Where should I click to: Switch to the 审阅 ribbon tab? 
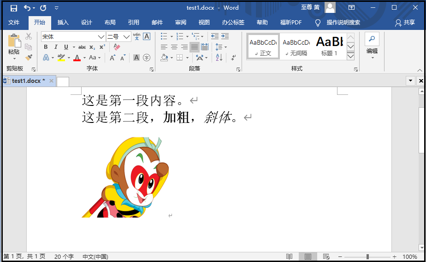181,22
